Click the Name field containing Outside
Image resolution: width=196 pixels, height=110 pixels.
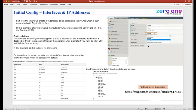(156, 25)
